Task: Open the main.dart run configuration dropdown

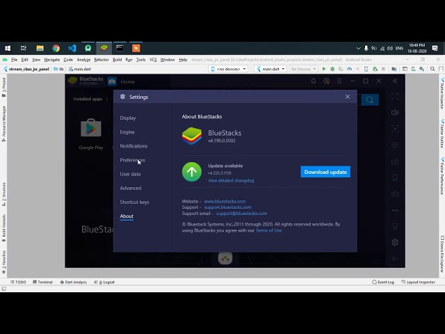Action: tap(270, 69)
